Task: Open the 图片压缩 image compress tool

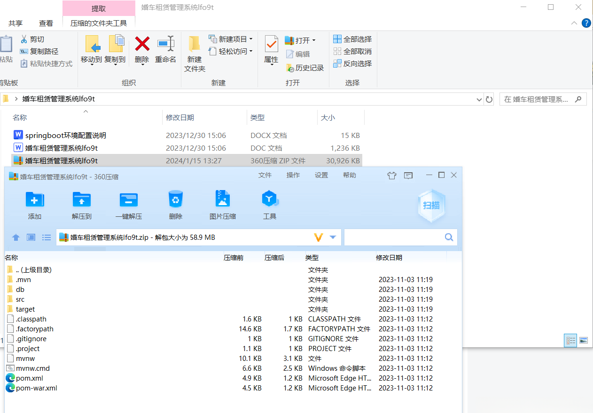Action: [x=223, y=199]
